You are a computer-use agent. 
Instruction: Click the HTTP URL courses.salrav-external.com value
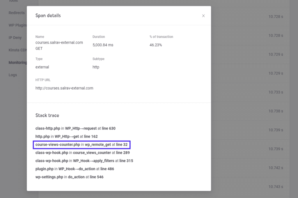click(64, 88)
